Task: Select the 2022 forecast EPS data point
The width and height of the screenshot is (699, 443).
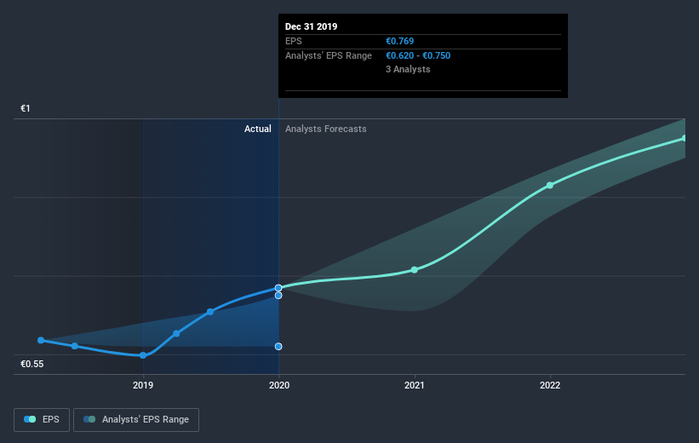Action: 550,185
